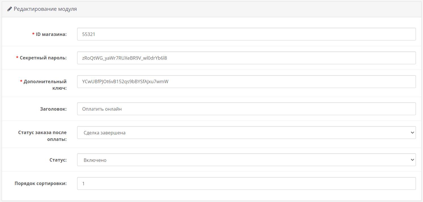This screenshot has width=423, height=202.
Task: Click into the Секретный пароль input field
Action: [246, 58]
